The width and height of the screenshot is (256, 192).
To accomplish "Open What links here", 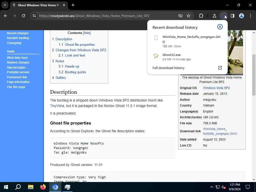I will pos(17,58).
